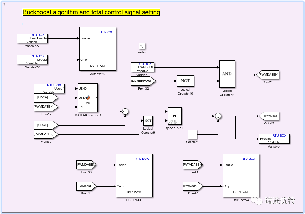Select the PI speed pid1 block

click(x=174, y=116)
